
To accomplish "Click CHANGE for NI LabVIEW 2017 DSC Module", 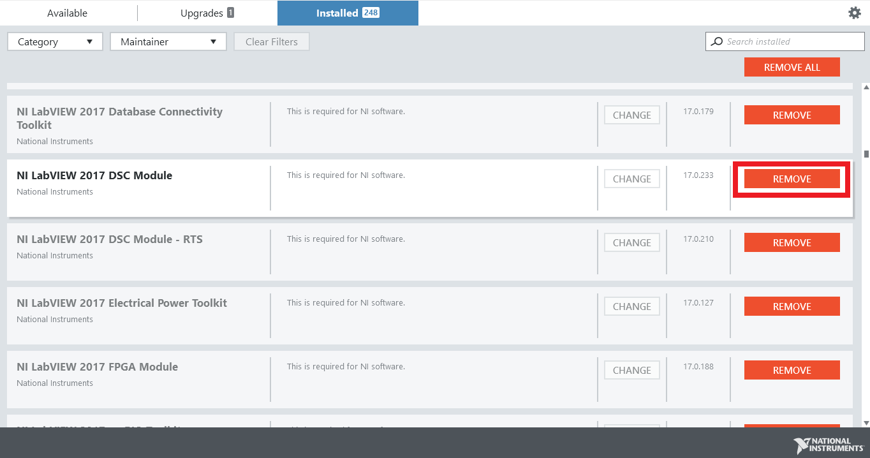I will 632,179.
